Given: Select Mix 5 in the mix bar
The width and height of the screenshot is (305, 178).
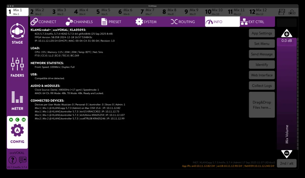Looking at the screenshot, I should [x=106, y=12].
